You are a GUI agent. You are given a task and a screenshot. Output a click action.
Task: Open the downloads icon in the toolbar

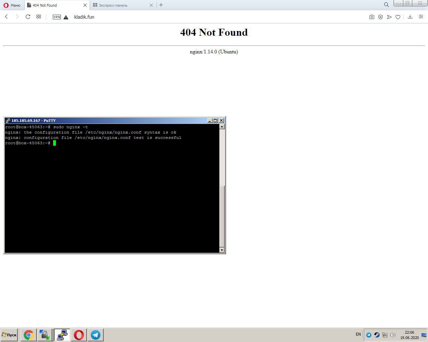tap(410, 17)
